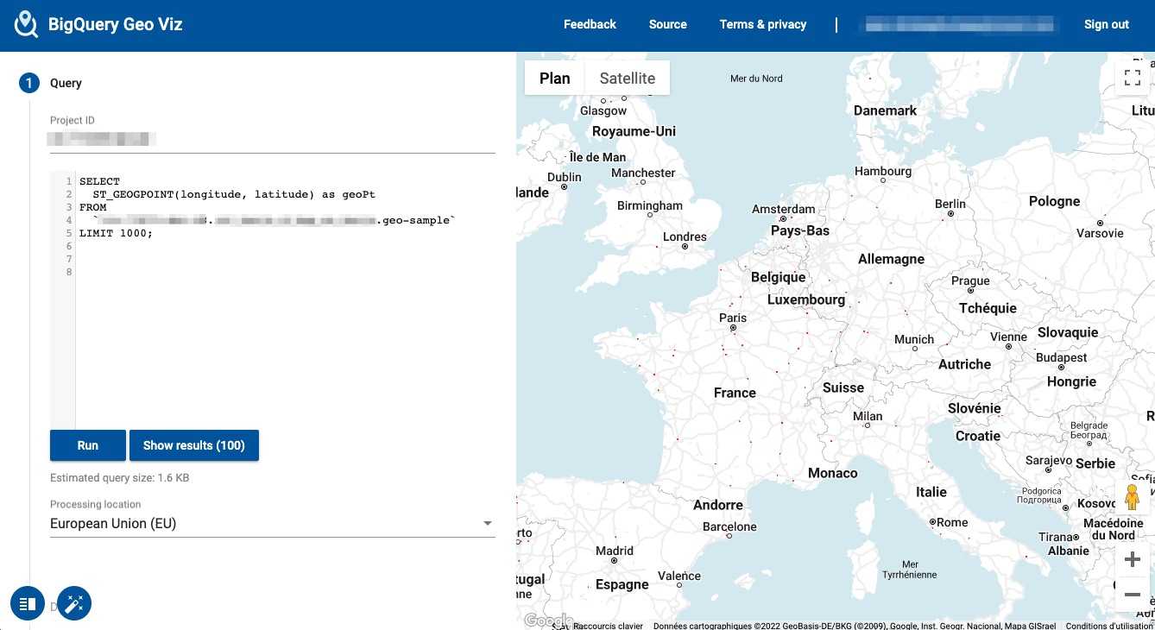
Task: Toggle map fullscreen mode
Action: (x=1132, y=77)
